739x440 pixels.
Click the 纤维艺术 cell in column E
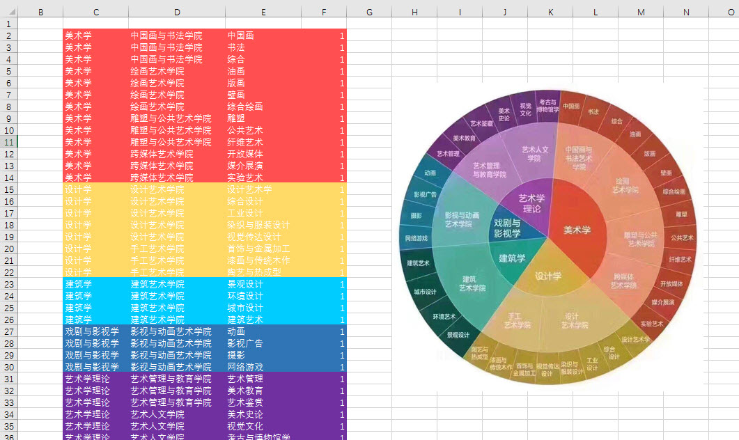pos(263,142)
